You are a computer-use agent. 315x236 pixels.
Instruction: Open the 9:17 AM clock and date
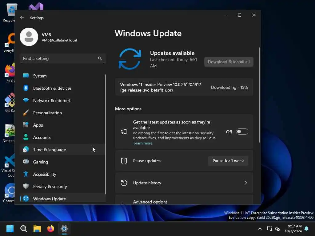click(x=293, y=229)
